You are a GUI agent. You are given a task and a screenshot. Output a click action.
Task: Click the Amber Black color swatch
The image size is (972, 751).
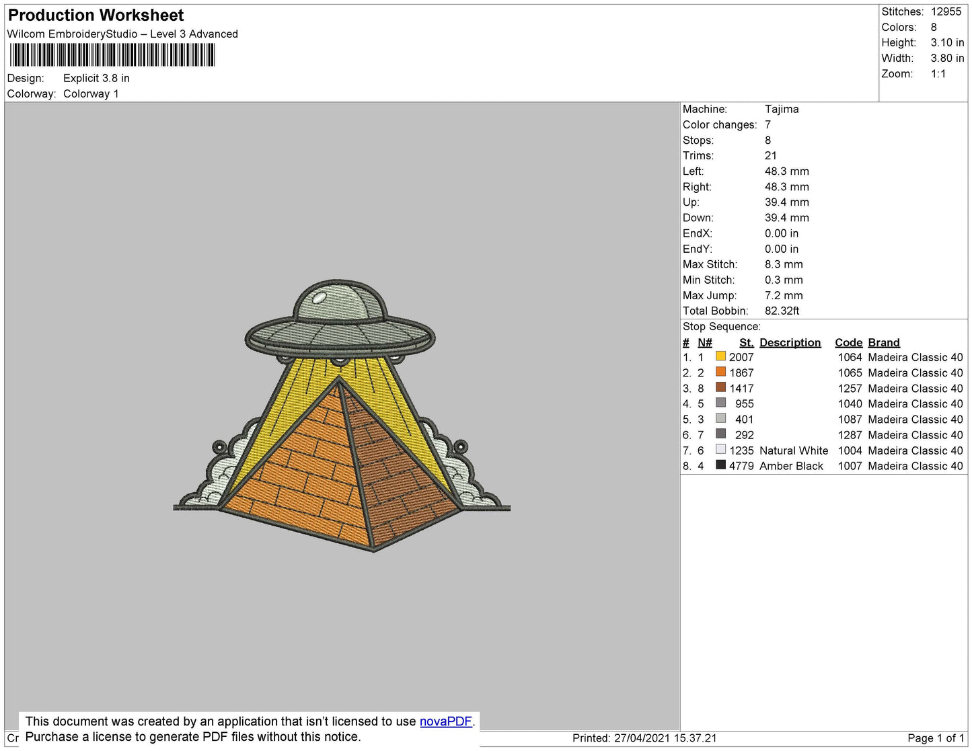[720, 465]
